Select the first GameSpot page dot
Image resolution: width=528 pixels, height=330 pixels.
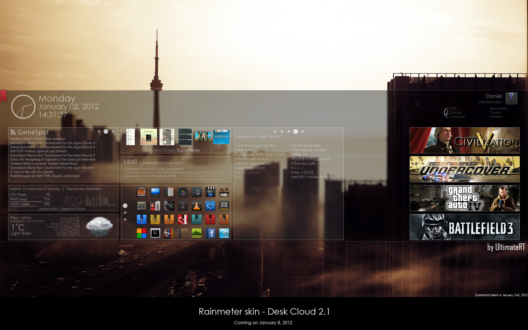(99, 131)
